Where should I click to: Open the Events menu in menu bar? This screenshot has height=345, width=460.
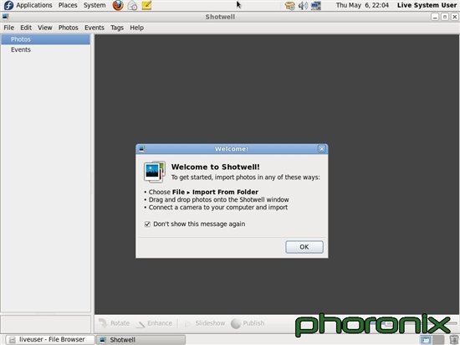tap(95, 28)
